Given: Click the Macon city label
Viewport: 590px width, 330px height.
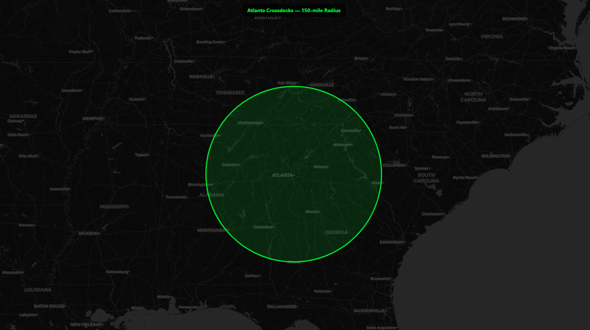Looking at the screenshot, I should (312, 212).
